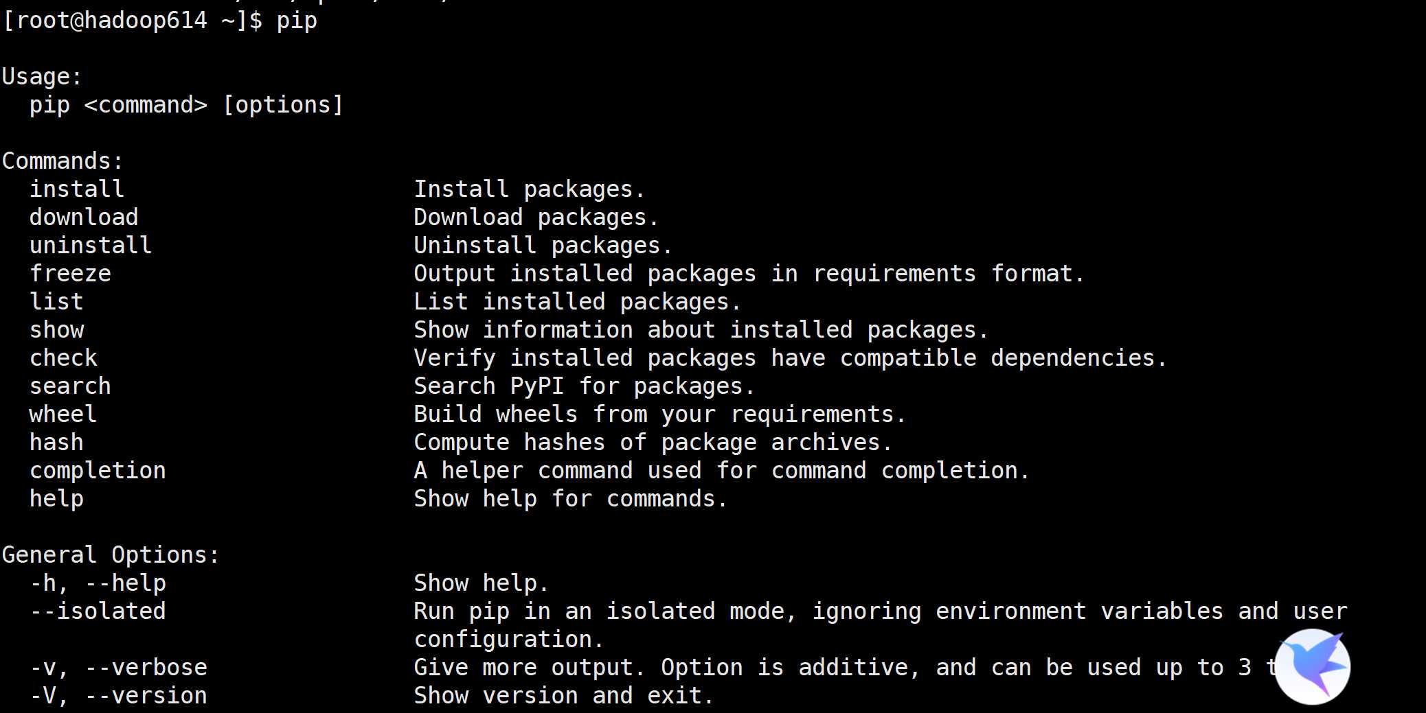Click the '-h, --help' option text
The image size is (1426, 713).
click(98, 583)
